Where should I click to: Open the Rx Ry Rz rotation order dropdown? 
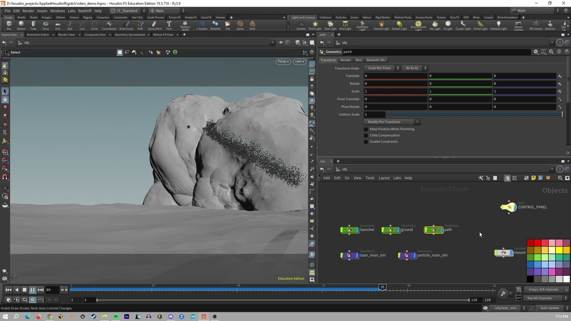click(414, 68)
